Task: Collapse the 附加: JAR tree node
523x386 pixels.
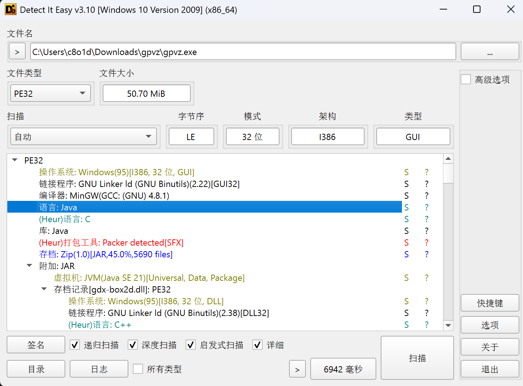Action: [x=29, y=266]
